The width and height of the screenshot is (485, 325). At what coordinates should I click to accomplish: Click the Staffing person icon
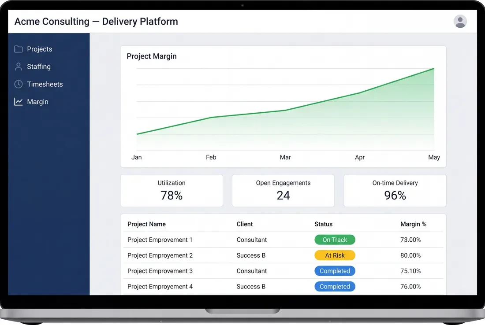pos(18,66)
